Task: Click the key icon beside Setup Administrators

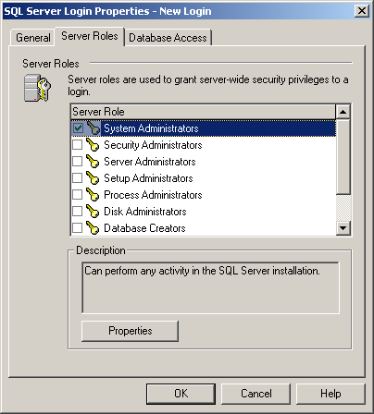Action: (93, 178)
